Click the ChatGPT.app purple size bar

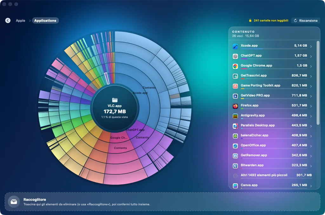244,59
